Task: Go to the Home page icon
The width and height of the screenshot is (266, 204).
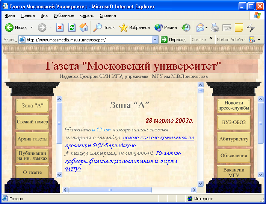Action: (x=84, y=27)
